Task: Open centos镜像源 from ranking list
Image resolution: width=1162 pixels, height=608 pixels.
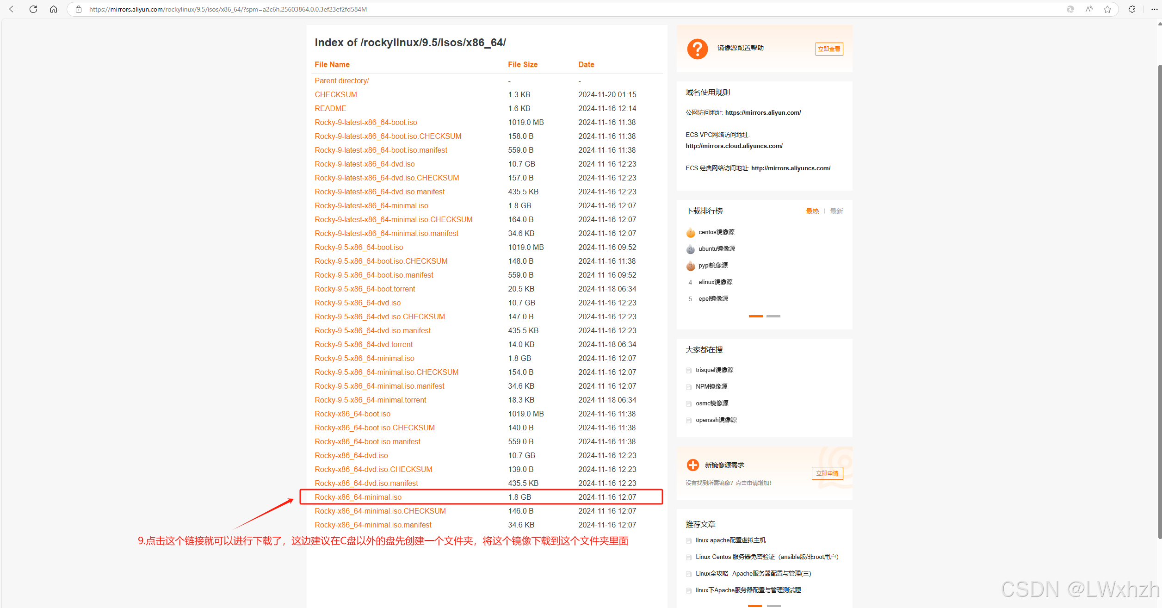Action: (x=716, y=232)
